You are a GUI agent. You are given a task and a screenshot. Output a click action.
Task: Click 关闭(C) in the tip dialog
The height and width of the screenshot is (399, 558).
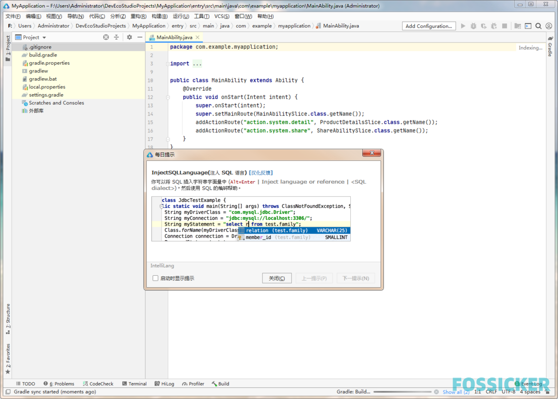click(277, 278)
